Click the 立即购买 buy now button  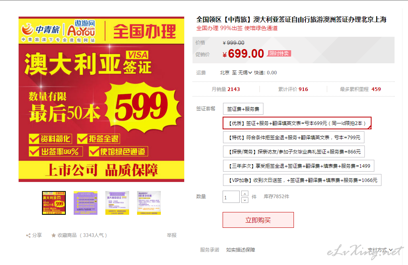pyautogui.click(x=258, y=220)
